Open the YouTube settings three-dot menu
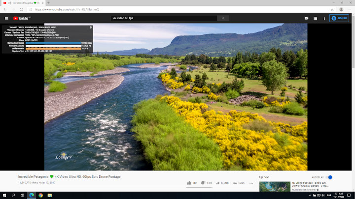 point(324,18)
